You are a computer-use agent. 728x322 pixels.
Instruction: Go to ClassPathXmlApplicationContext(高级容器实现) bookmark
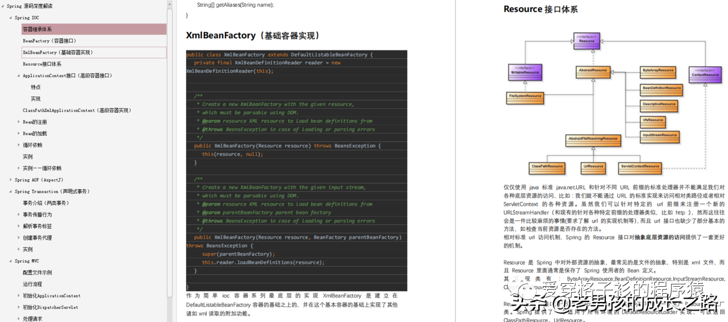coord(76,110)
